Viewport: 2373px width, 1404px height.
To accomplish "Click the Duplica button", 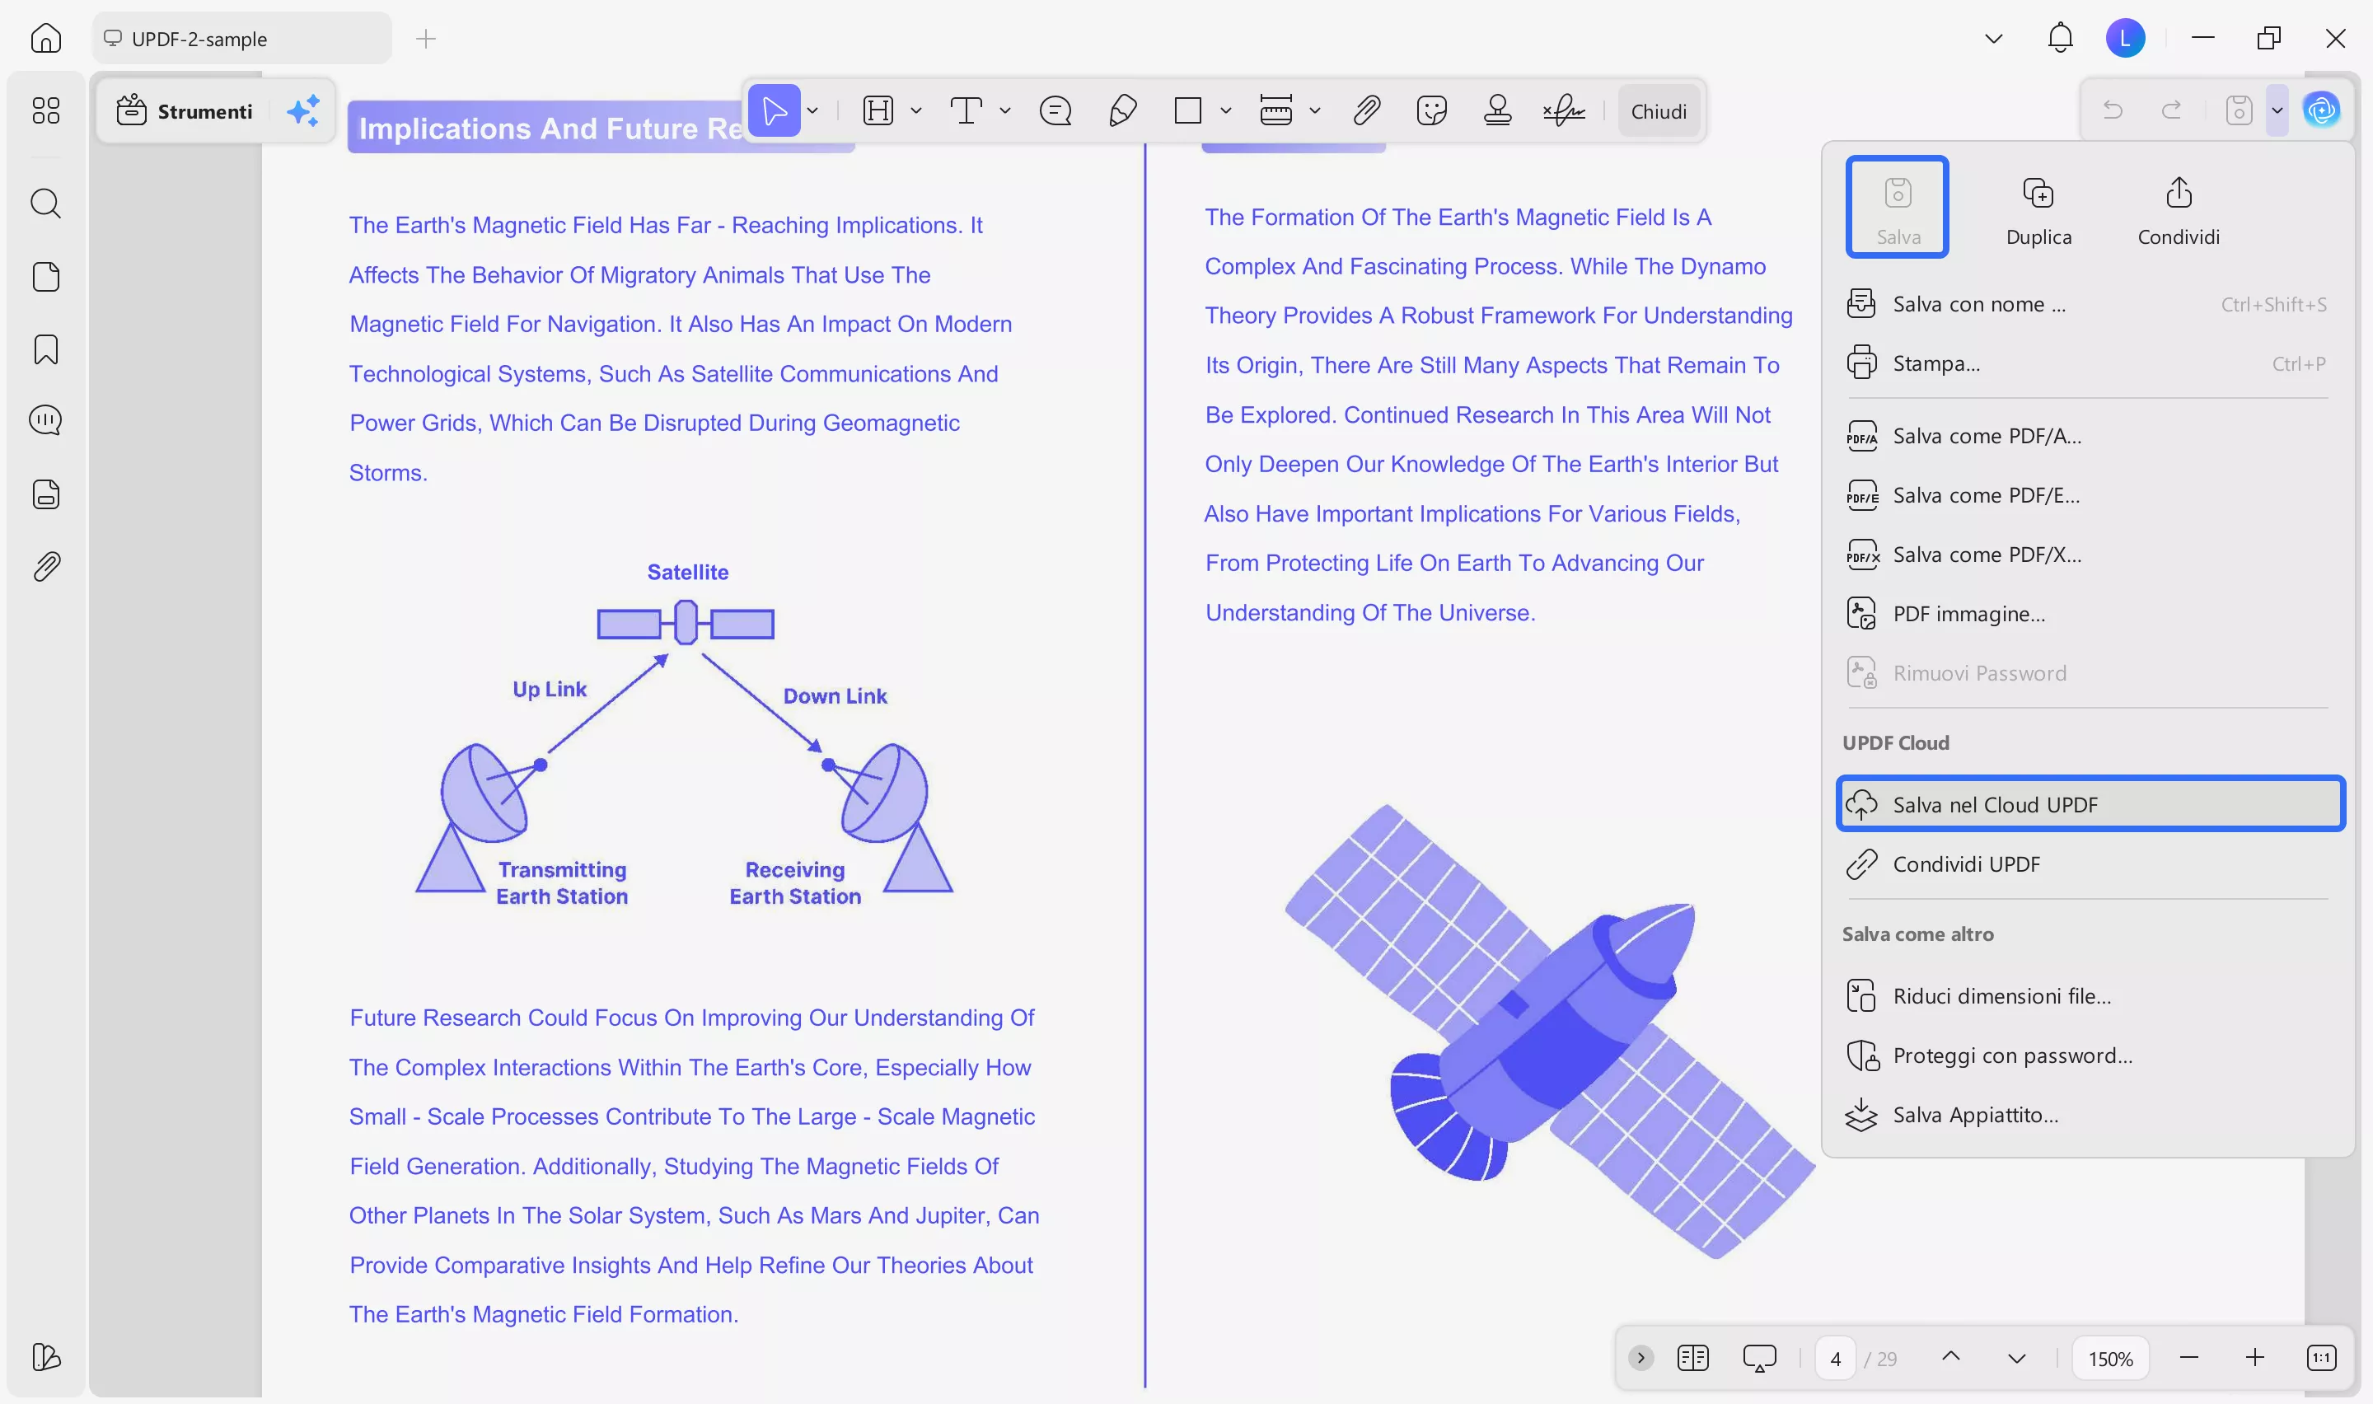I will (2038, 210).
